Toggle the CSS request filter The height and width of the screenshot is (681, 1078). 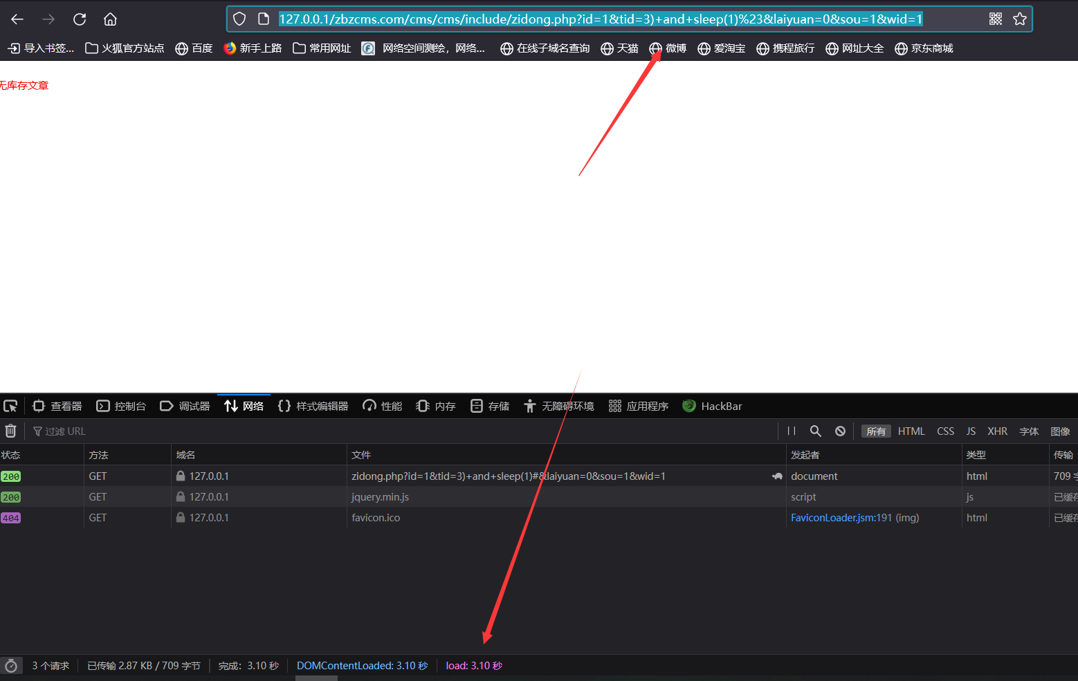[945, 431]
